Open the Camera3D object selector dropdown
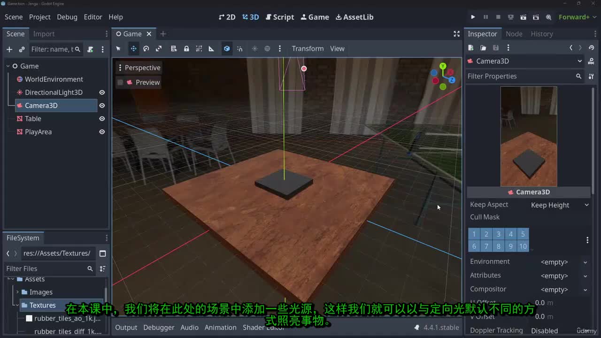Viewport: 601px width, 338px height. tap(525, 61)
